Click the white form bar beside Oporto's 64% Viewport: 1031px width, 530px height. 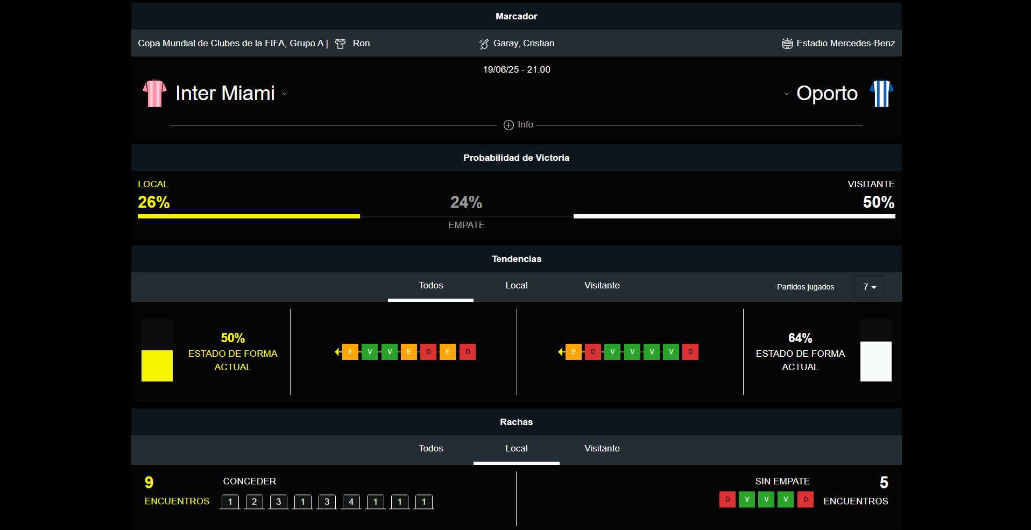pyautogui.click(x=875, y=361)
